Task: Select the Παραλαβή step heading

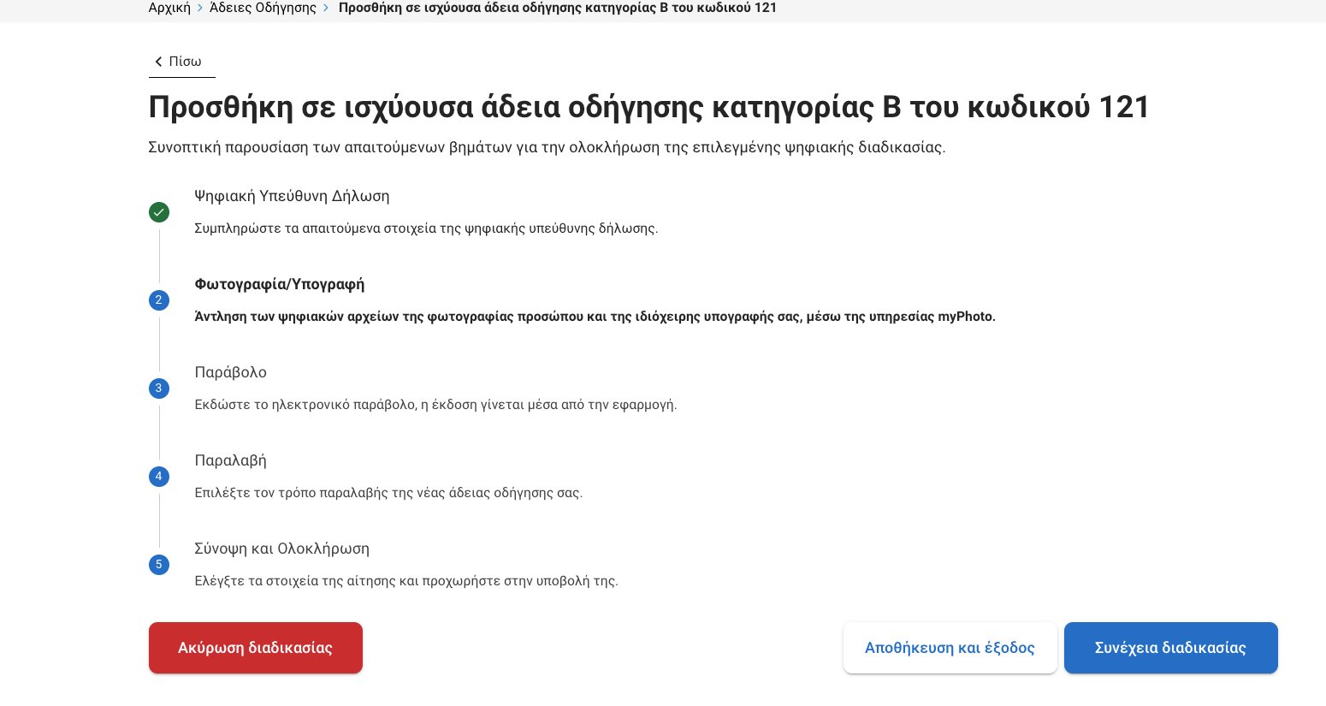Action: click(x=230, y=460)
